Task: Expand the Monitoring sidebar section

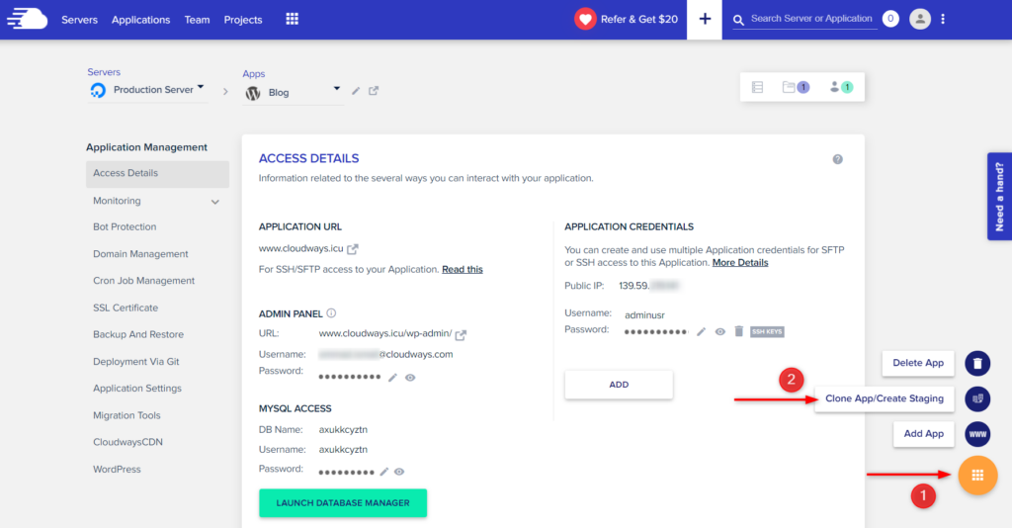Action: pos(215,202)
